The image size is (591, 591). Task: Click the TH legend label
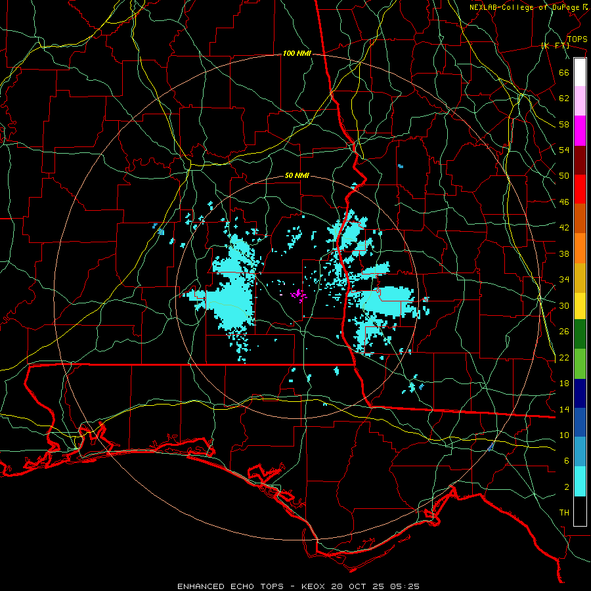click(x=564, y=513)
